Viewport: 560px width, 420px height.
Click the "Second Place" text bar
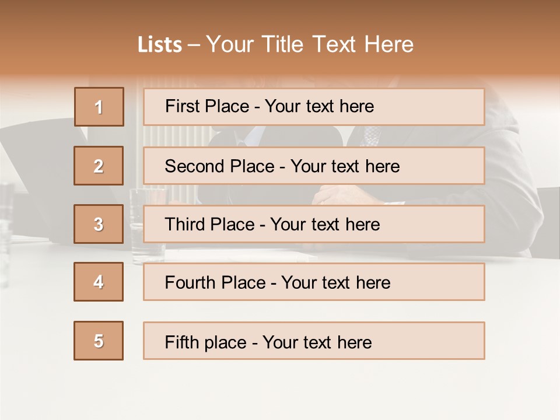click(314, 166)
